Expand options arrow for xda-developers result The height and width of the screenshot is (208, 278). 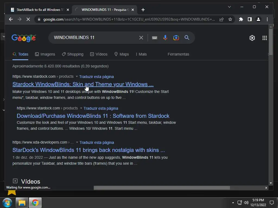coord(77,142)
